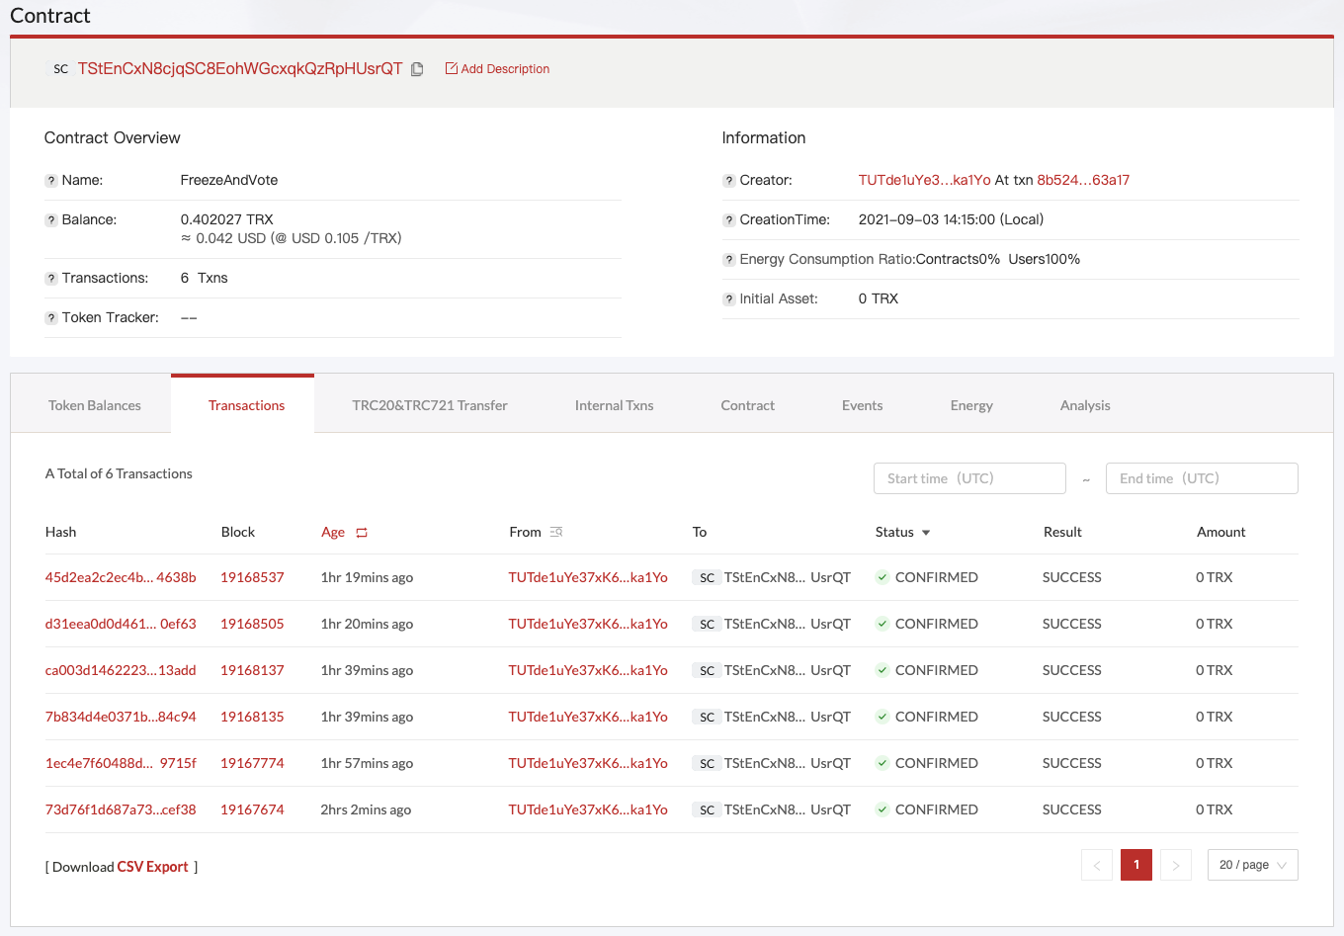
Task: Click the Start time (UTC) input field
Action: (x=969, y=477)
